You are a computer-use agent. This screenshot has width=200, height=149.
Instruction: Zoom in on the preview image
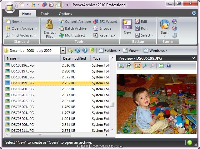point(145,66)
